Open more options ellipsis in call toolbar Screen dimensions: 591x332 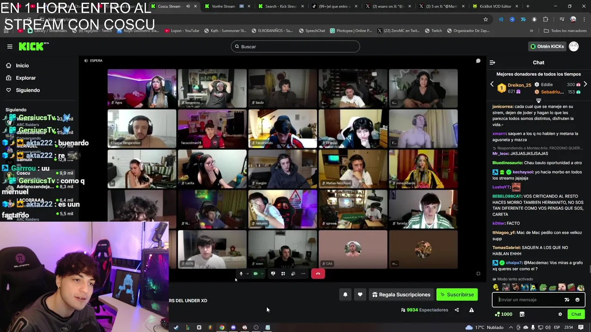pos(303,273)
